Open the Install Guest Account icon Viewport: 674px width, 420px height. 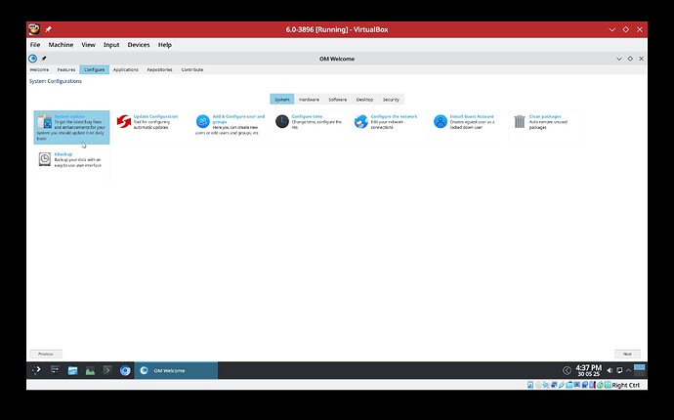pyautogui.click(x=441, y=122)
